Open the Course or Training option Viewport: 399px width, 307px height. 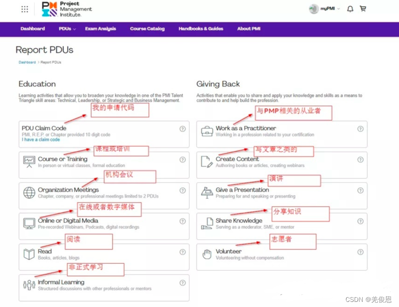click(104, 165)
